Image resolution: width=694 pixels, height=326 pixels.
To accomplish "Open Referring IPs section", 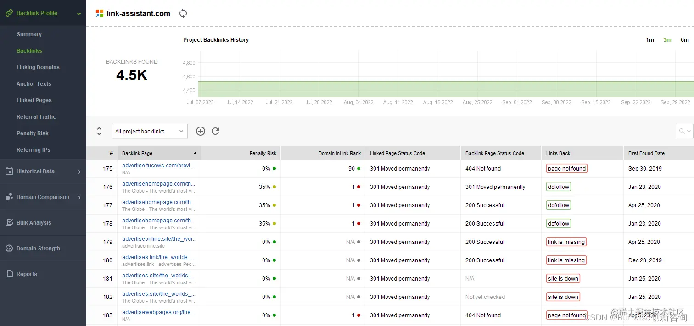I will pos(34,150).
